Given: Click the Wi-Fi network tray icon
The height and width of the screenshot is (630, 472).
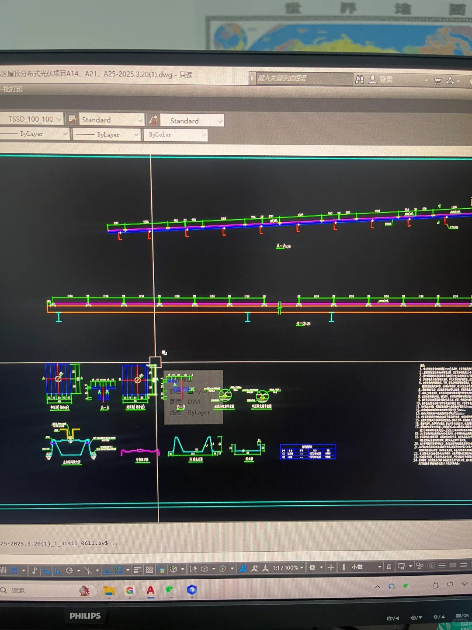Looking at the screenshot, I should tap(464, 584).
